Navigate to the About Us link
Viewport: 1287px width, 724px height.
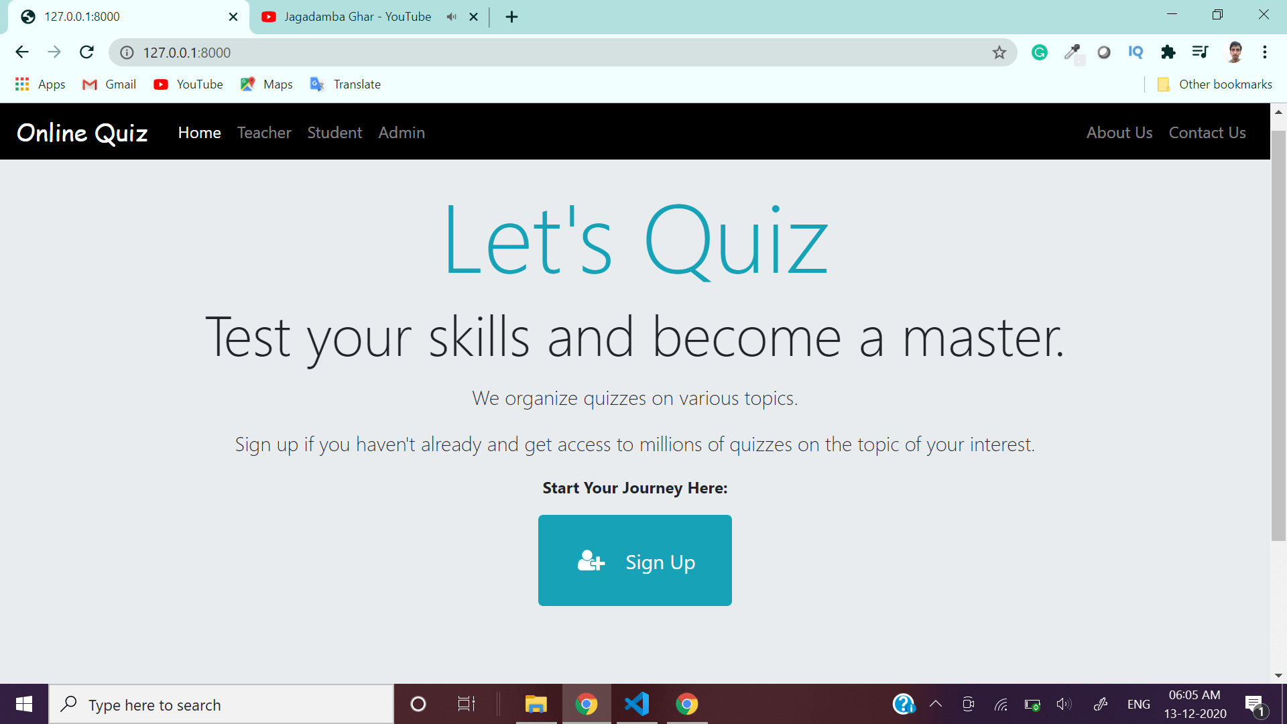(x=1119, y=131)
